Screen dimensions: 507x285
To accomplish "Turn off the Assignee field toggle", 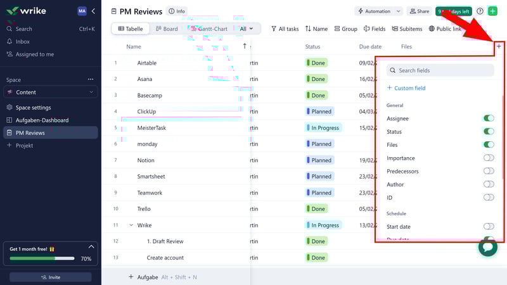I will click(x=489, y=118).
